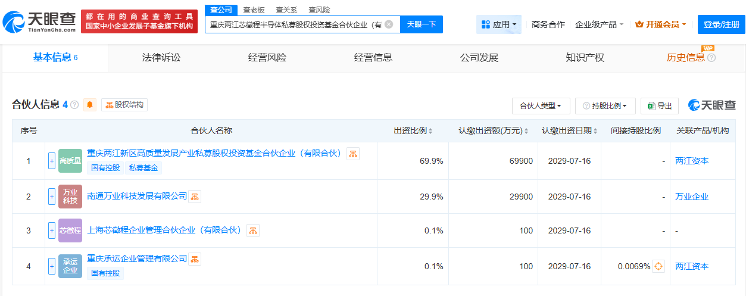Switch to the 法律诉讼 tab
The image size is (746, 296).
click(x=161, y=58)
